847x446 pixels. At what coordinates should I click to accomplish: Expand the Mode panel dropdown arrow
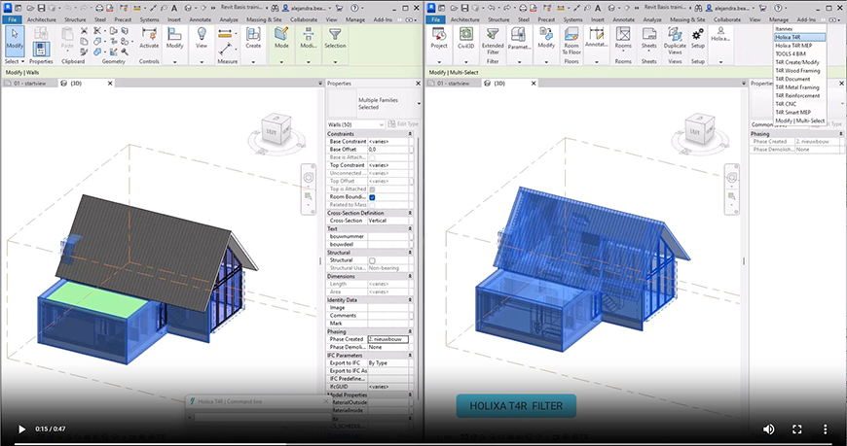281,61
